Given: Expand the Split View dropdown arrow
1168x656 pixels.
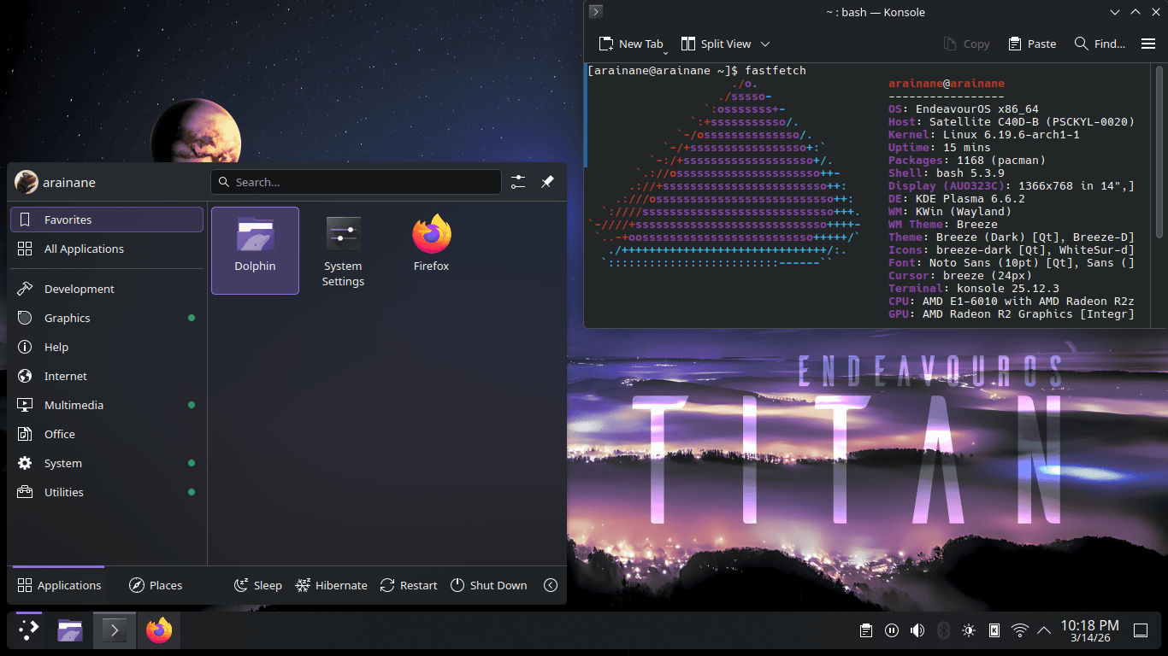Looking at the screenshot, I should 765,44.
